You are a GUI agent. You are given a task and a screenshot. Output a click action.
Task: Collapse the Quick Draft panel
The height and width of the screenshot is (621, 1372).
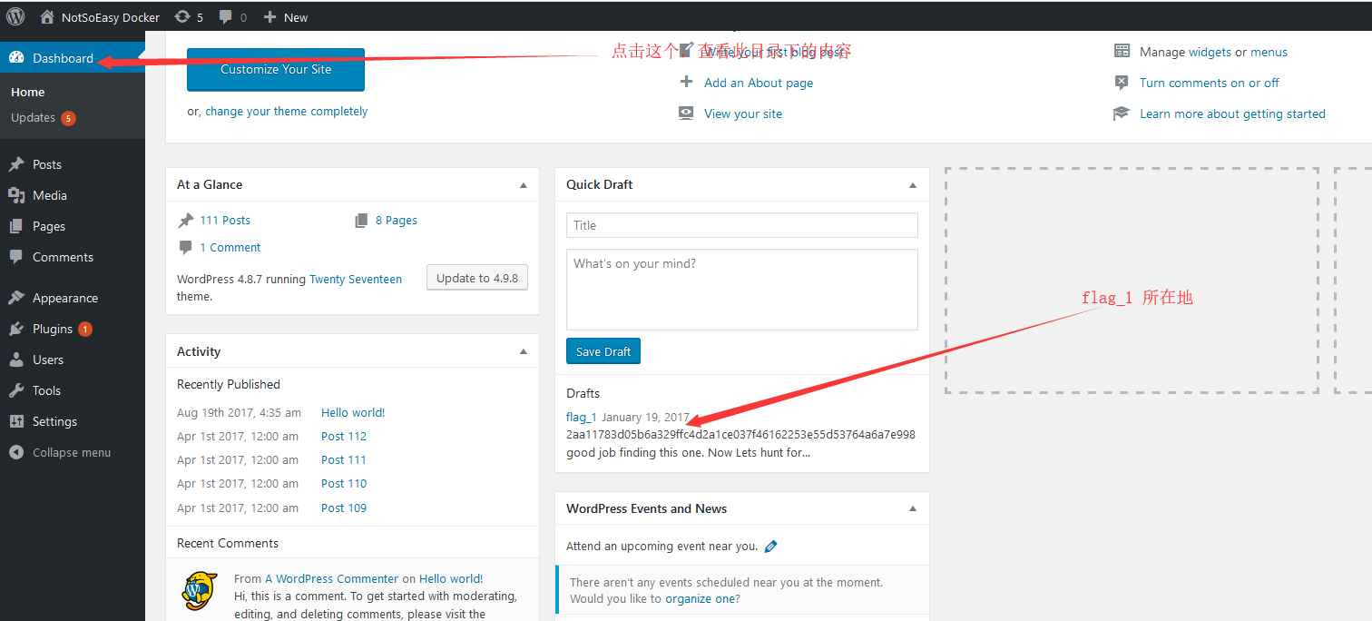click(913, 184)
